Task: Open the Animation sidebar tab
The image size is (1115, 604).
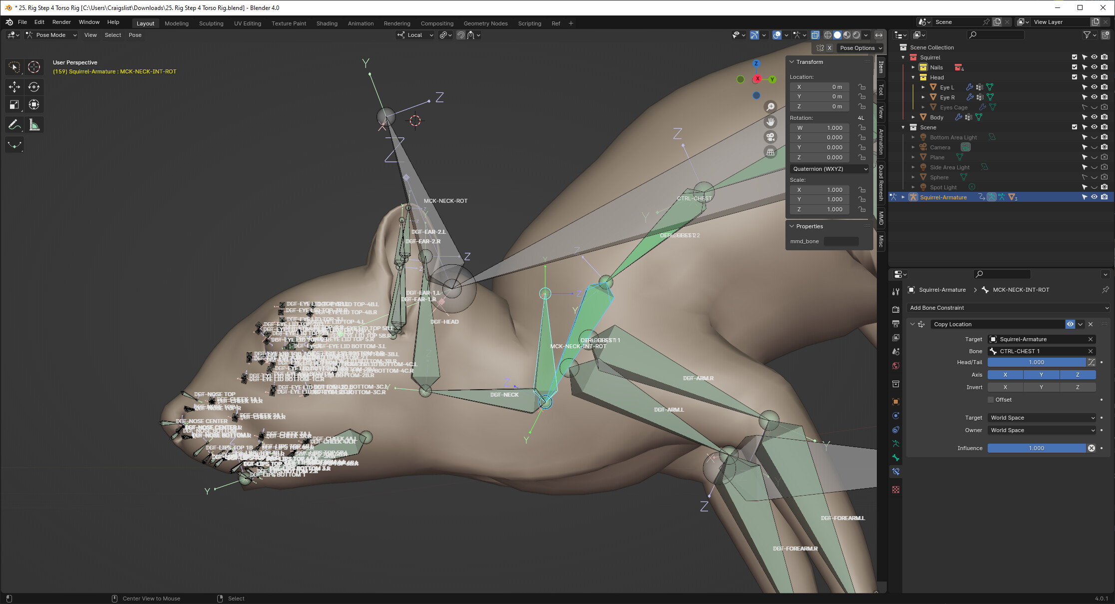Action: [881, 141]
